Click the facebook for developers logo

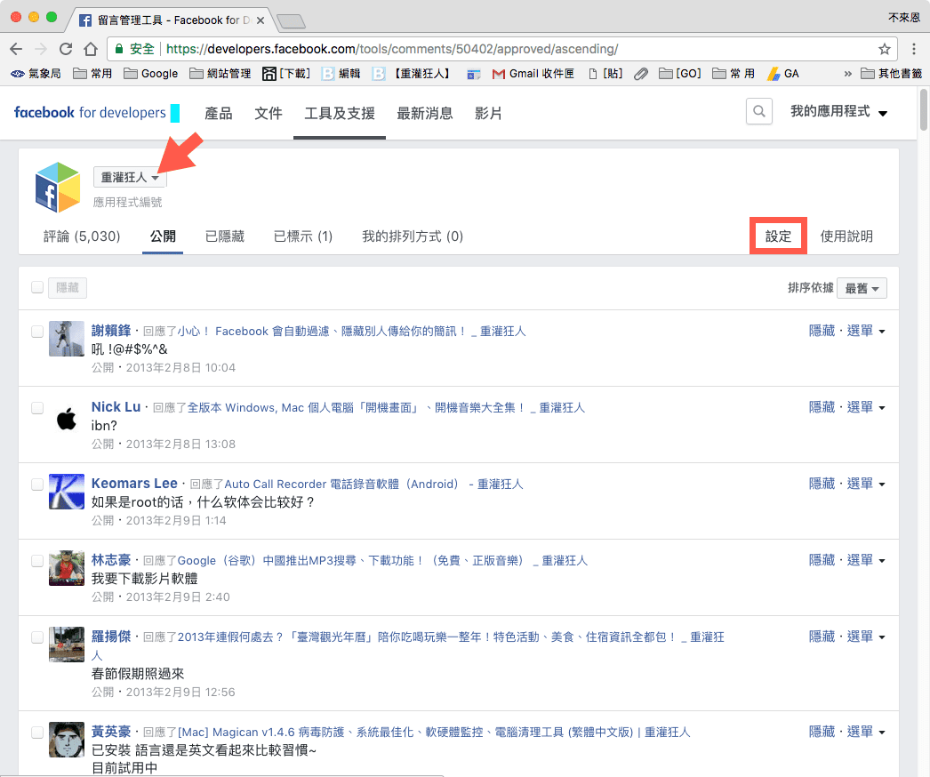point(90,112)
